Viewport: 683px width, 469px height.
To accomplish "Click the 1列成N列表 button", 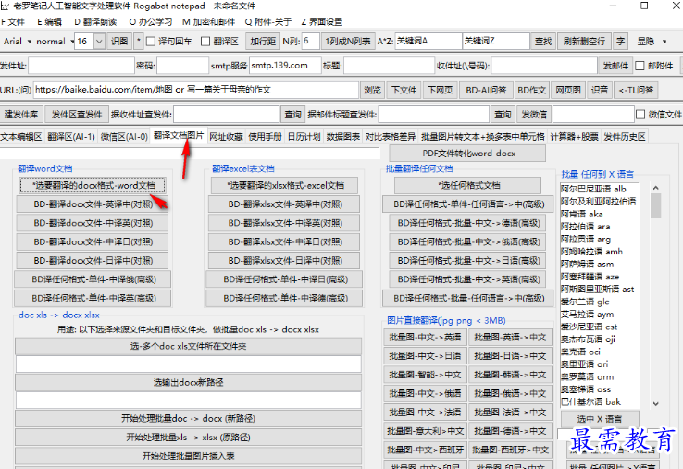I will [x=348, y=42].
